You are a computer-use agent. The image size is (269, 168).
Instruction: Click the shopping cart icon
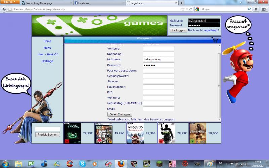point(214,40)
